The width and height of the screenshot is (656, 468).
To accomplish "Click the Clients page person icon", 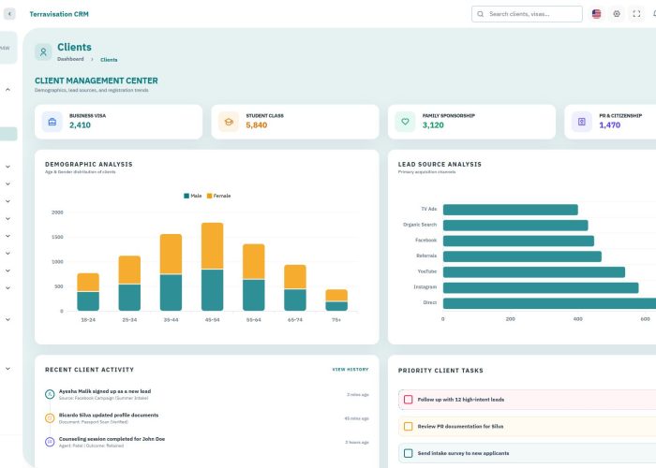I will pos(43,52).
